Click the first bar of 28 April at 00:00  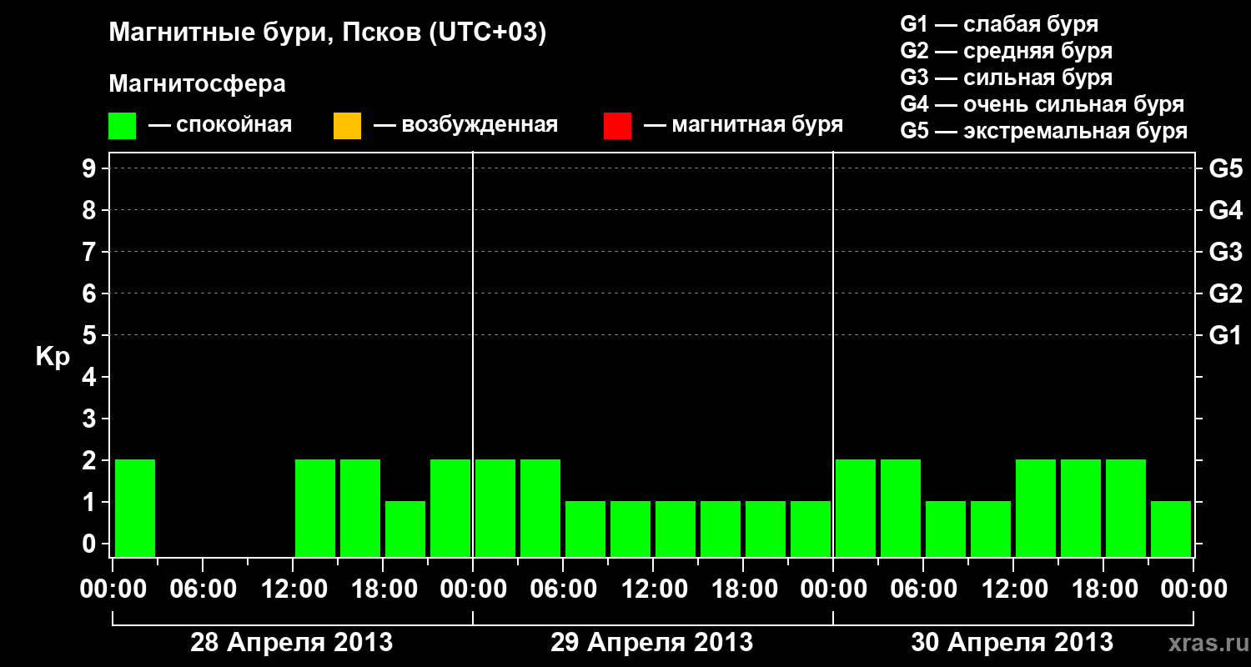135,508
